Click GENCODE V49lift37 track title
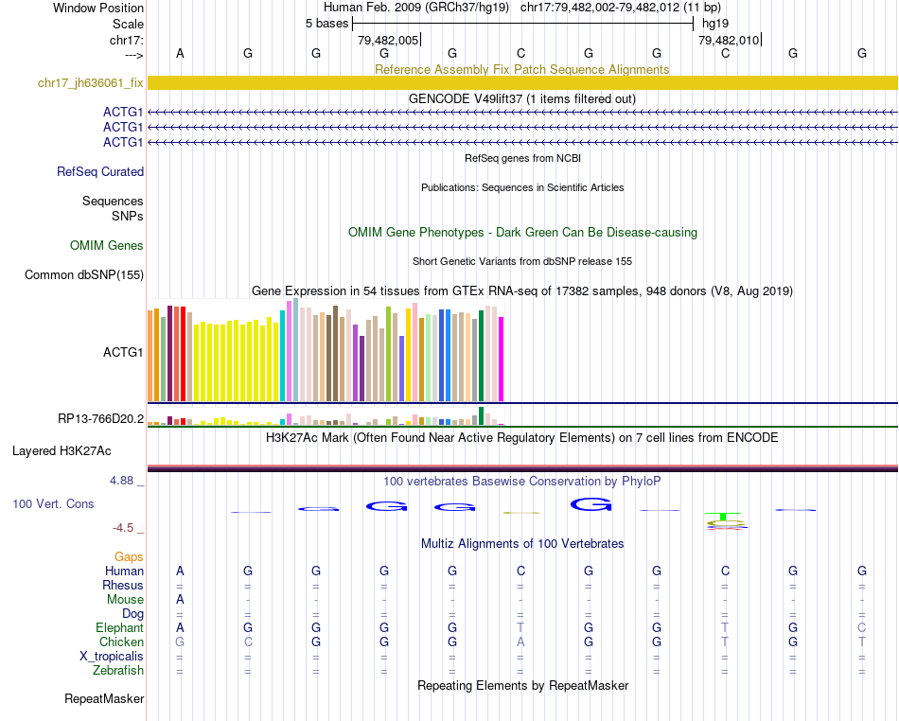Image resolution: width=899 pixels, height=721 pixels. [522, 99]
